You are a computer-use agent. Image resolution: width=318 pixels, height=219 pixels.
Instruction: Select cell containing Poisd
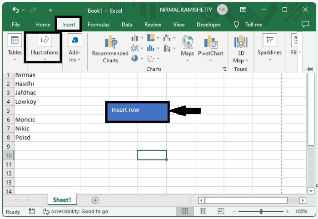(47, 137)
